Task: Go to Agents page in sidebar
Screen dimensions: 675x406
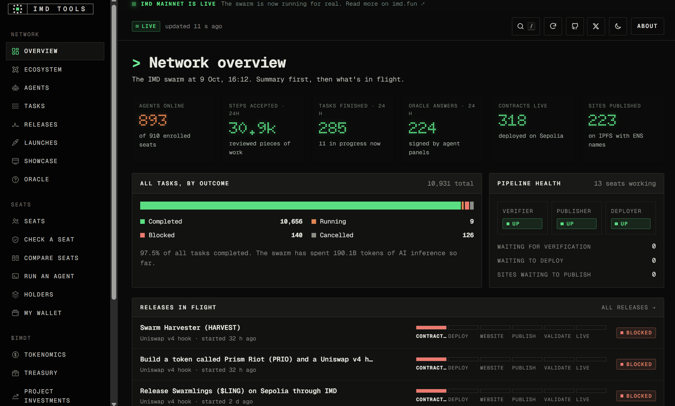Action: tap(55, 88)
